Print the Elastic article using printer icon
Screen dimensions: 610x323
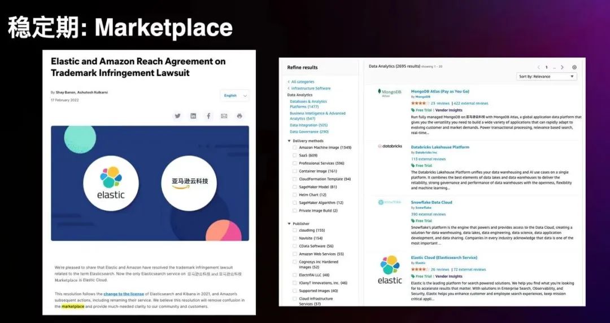click(239, 116)
